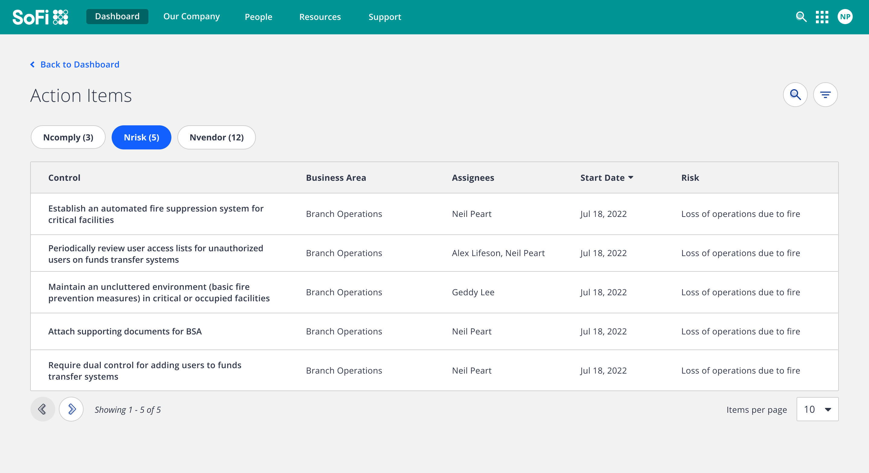The image size is (869, 473).
Task: Open the Our Company menu
Action: click(191, 16)
